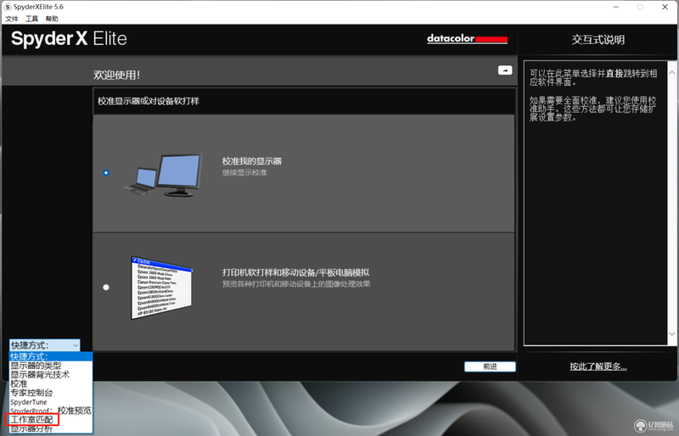Choose SpyderTune from shortcut list
Image resolution: width=679 pixels, height=436 pixels.
(51, 402)
